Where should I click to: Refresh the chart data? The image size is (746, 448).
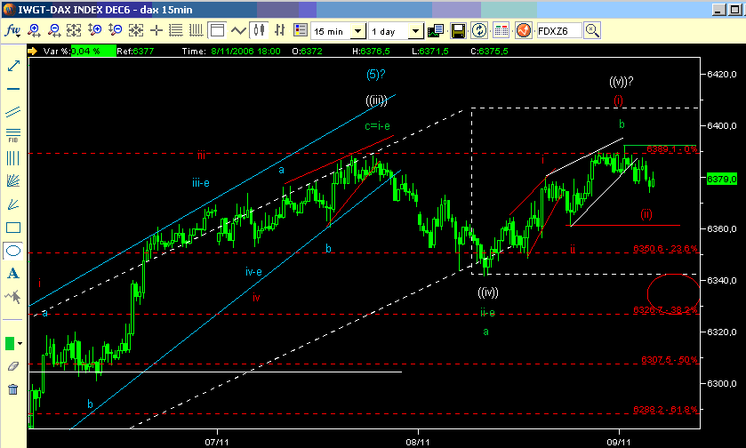479,31
